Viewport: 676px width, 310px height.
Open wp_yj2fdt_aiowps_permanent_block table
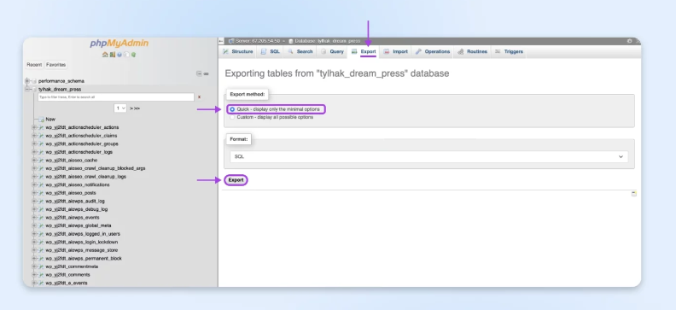pyautogui.click(x=84, y=259)
